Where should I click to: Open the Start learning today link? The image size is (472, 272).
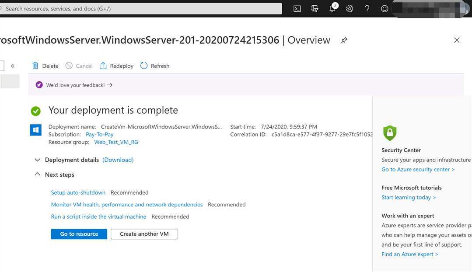(409, 197)
